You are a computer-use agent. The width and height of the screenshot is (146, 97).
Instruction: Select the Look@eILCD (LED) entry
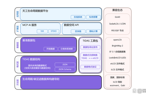click(117, 58)
